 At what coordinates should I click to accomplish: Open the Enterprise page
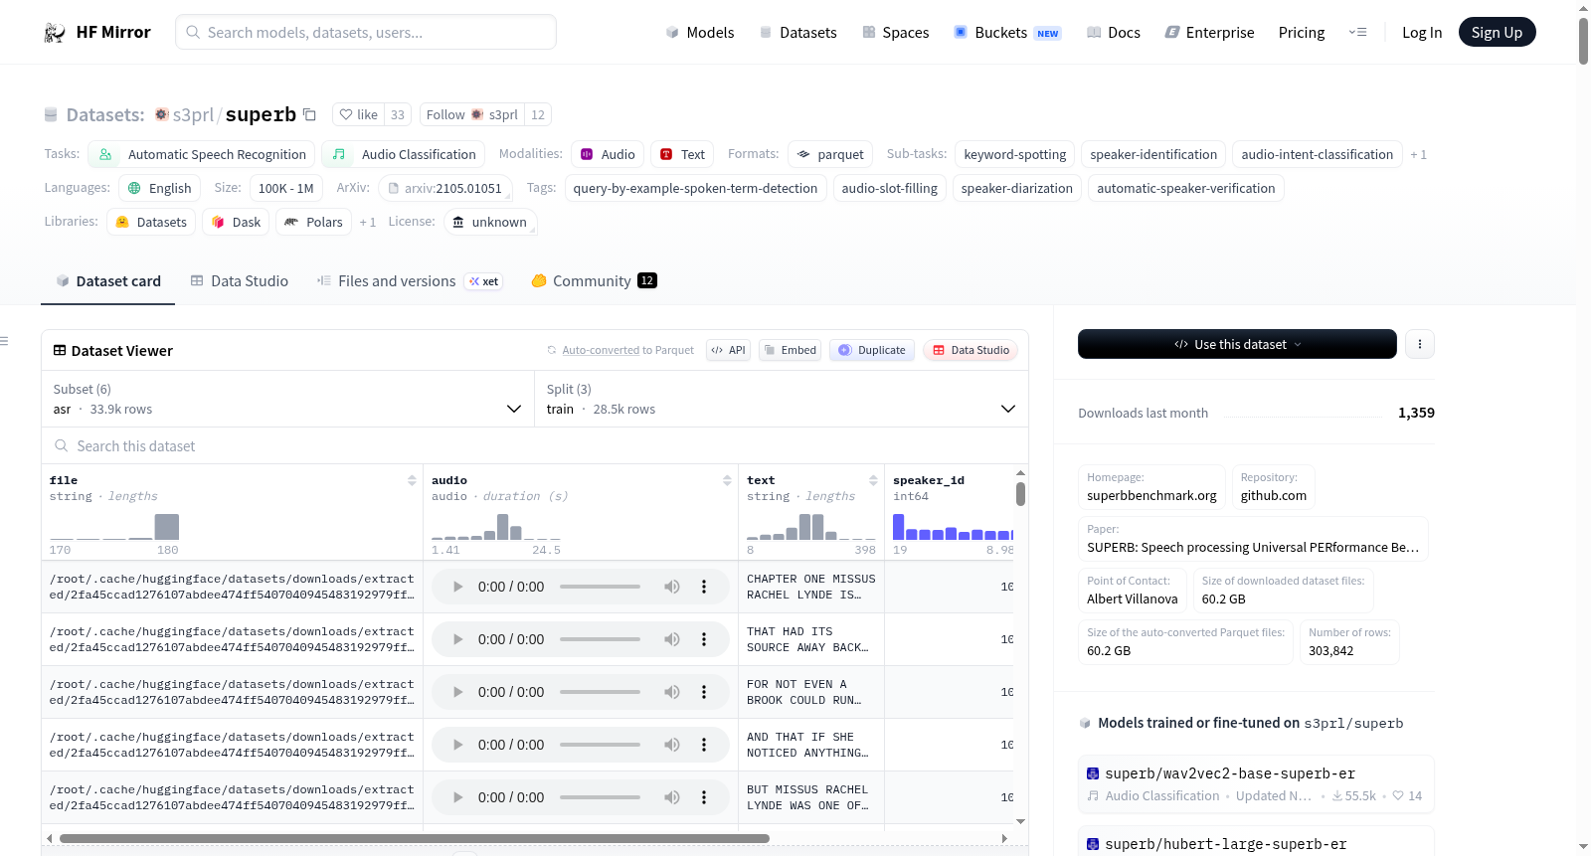click(1209, 33)
